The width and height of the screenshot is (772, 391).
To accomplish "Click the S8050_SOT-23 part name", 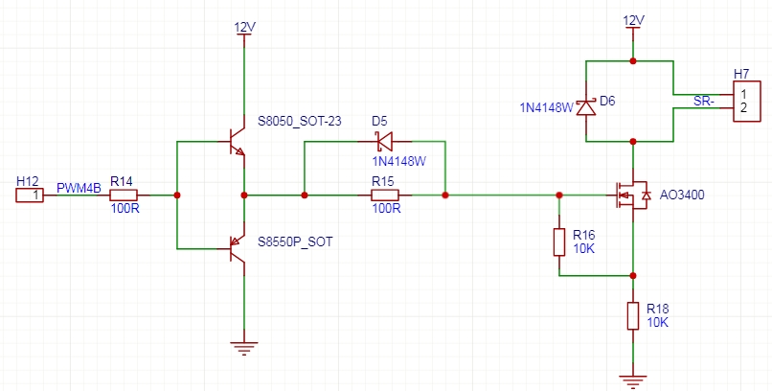I will [x=300, y=121].
